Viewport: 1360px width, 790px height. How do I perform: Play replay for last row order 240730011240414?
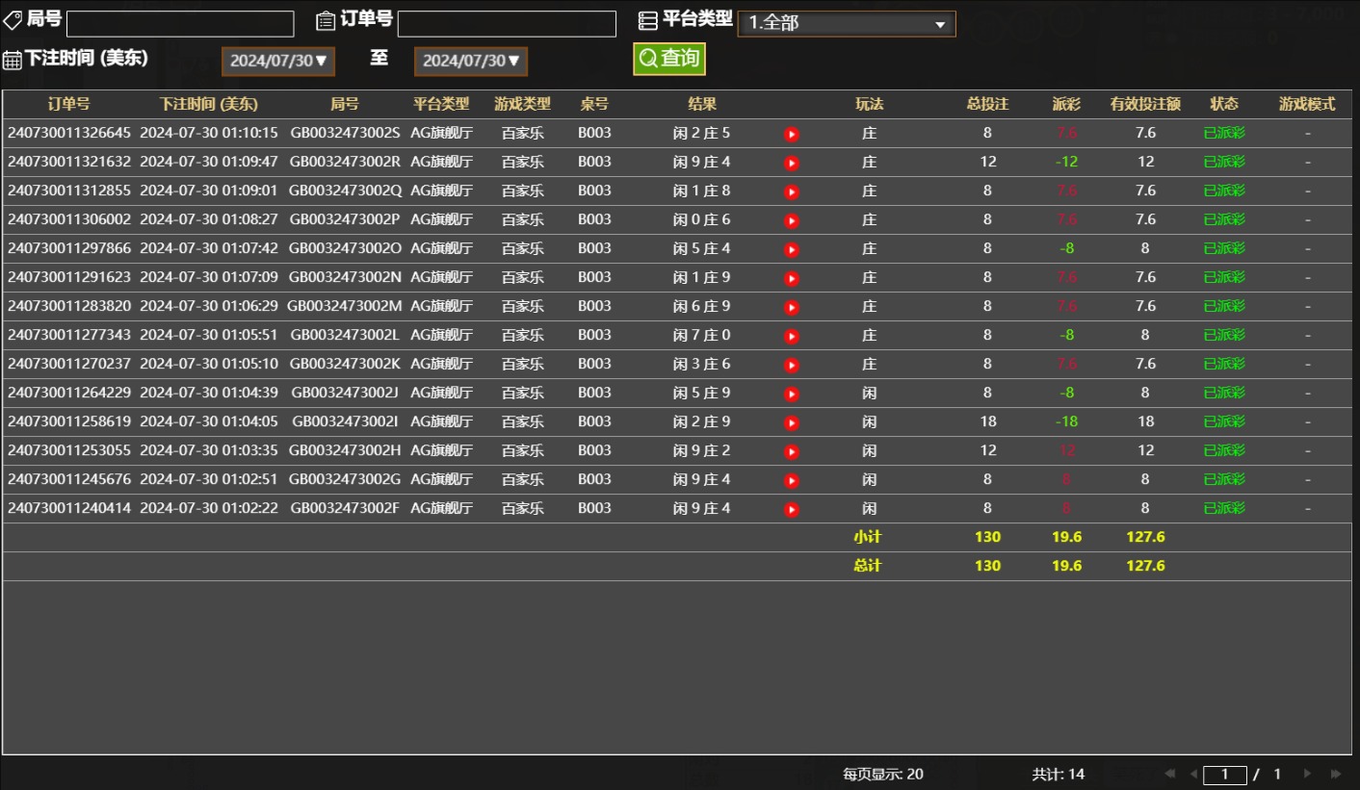tap(792, 510)
